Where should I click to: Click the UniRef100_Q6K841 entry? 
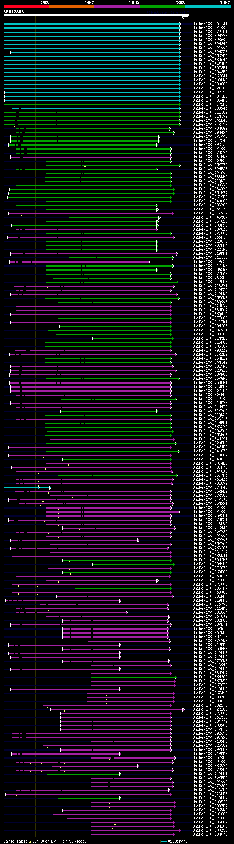(210, 76)
